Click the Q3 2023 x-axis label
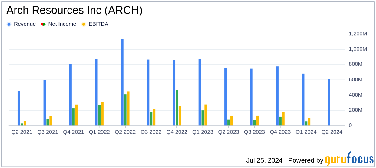 254,132
